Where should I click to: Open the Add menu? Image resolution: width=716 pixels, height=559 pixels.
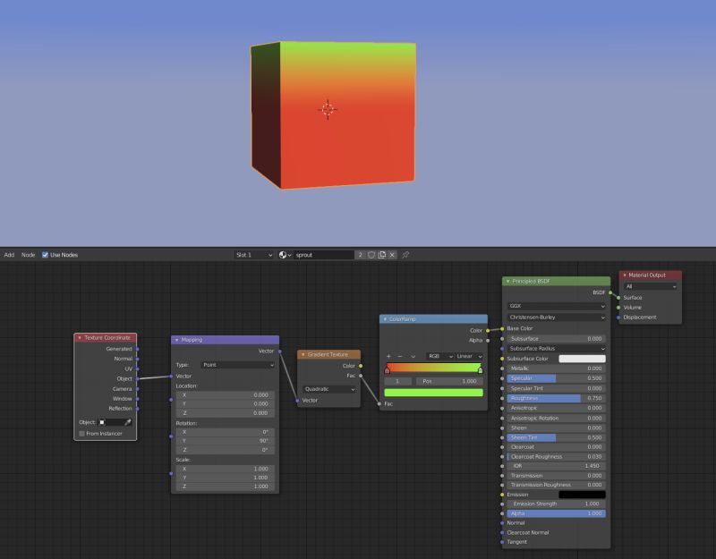coord(9,255)
